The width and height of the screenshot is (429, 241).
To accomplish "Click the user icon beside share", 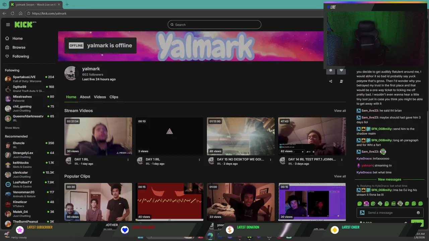I will (x=341, y=81).
